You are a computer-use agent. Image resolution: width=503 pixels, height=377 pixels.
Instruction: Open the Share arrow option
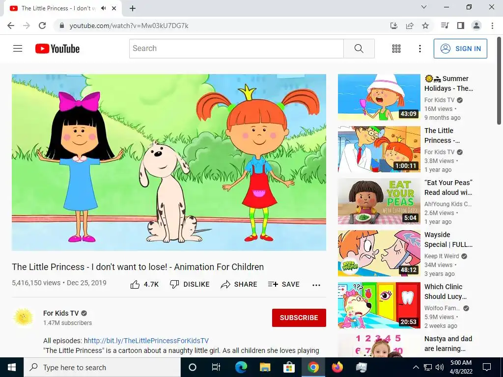click(x=239, y=284)
